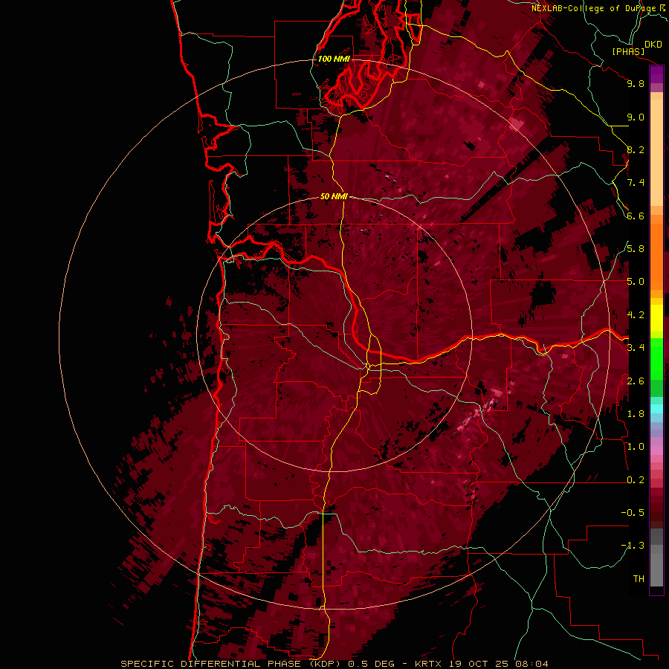Click the yellow segment of the color bar
Image resolution: width=669 pixels, height=669 pixels.
tap(656, 318)
